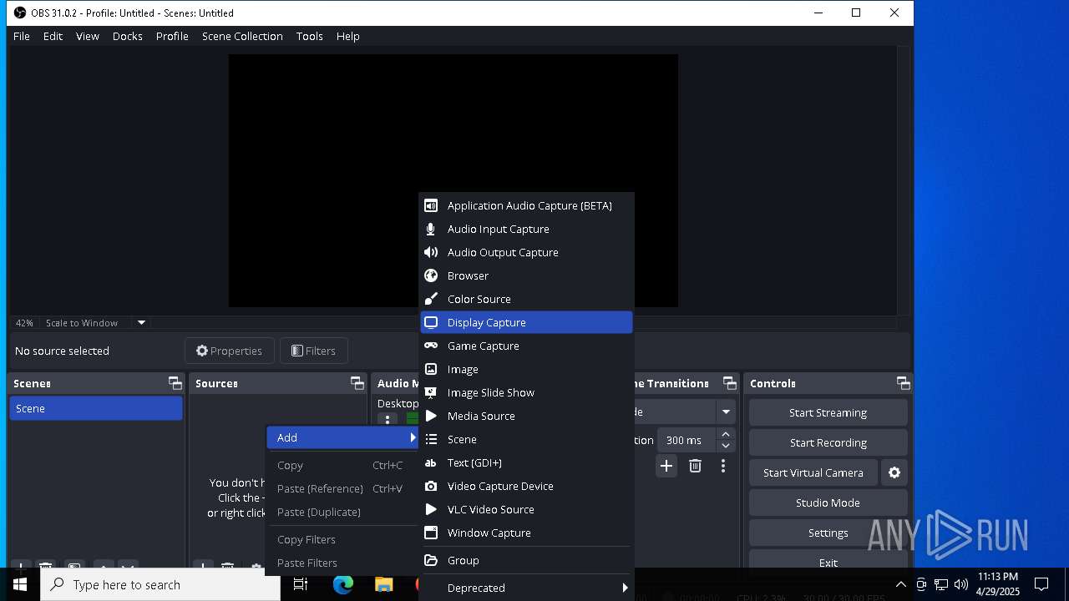Float the Scenes dock panel

[x=175, y=383]
